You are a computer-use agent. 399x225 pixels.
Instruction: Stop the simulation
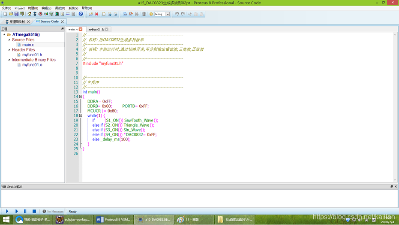[34, 211]
